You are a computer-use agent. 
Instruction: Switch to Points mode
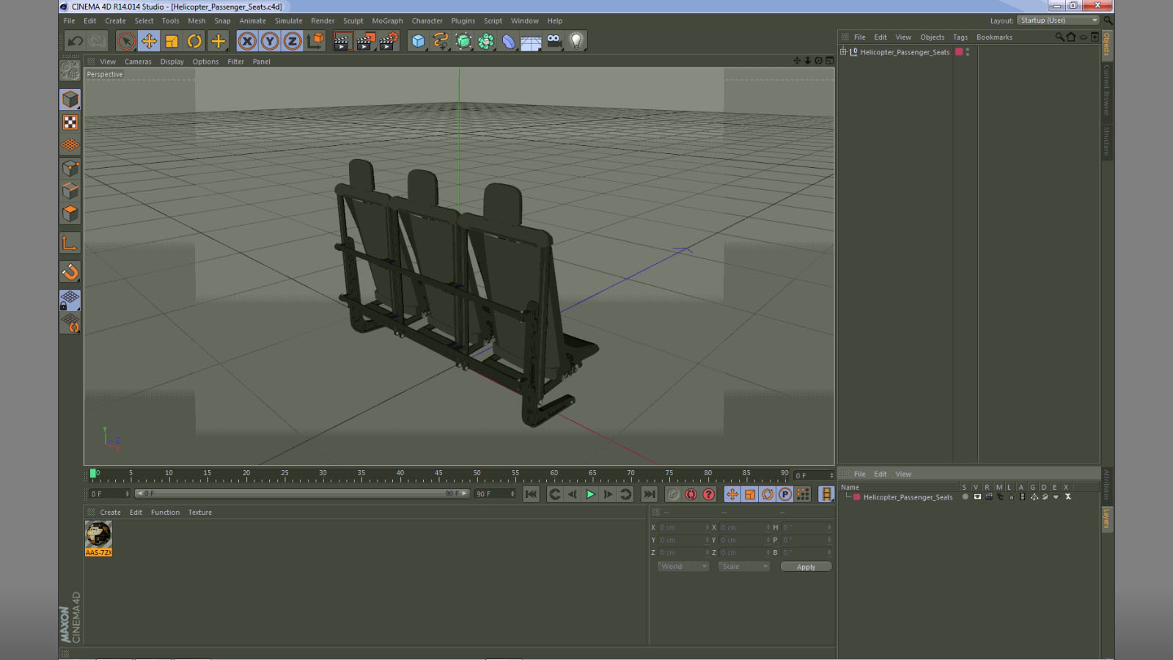pyautogui.click(x=70, y=168)
